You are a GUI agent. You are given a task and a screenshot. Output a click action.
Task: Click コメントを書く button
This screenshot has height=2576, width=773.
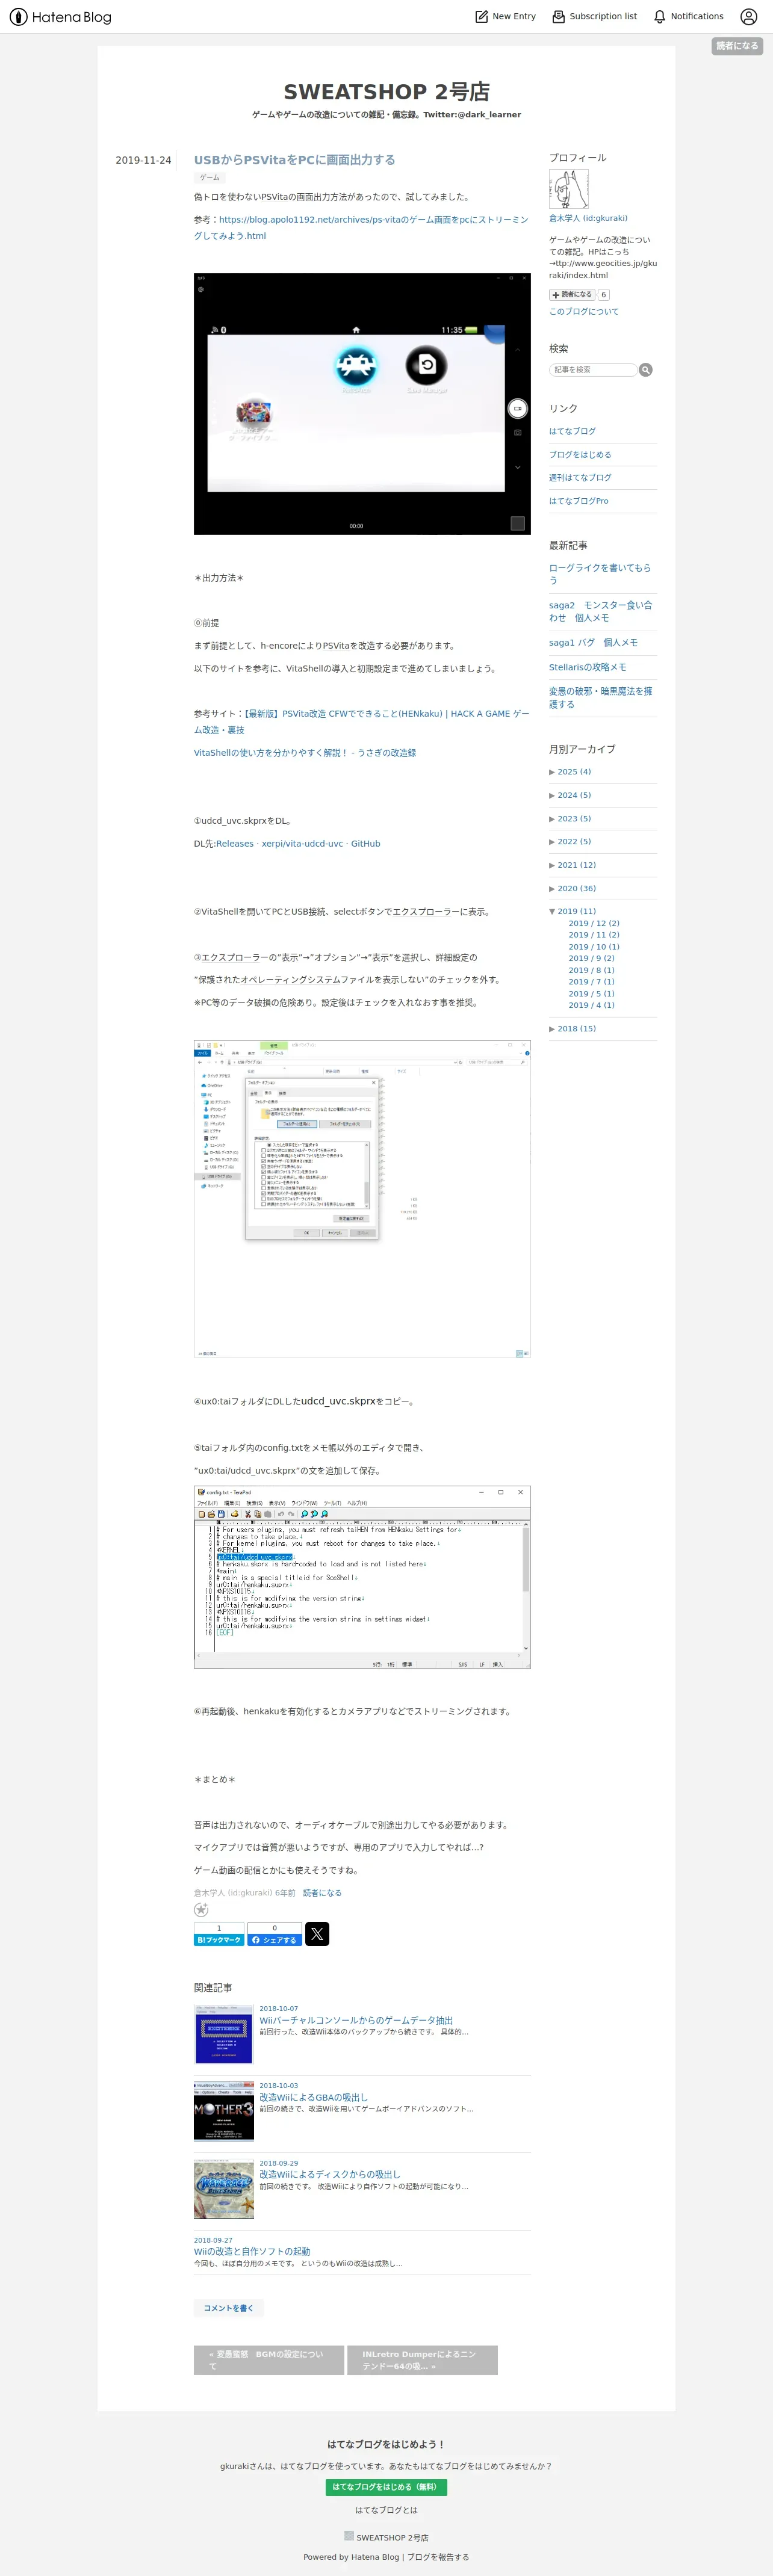(x=229, y=2308)
